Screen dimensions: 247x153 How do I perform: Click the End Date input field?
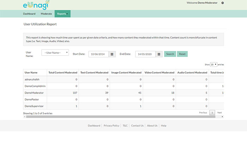click(x=145, y=54)
